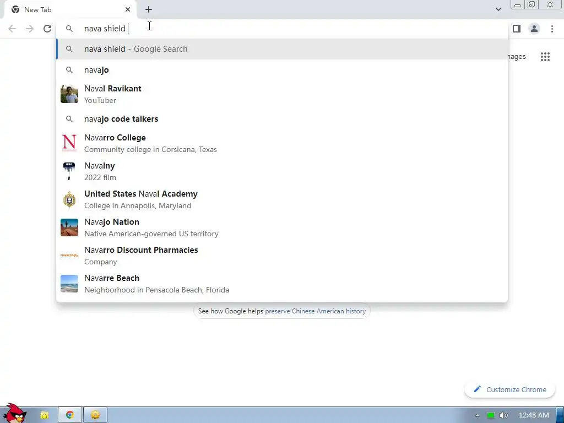The height and width of the screenshot is (423, 564).
Task: Select Navarro Discount Pharmacies suggestion
Action: coord(282,256)
